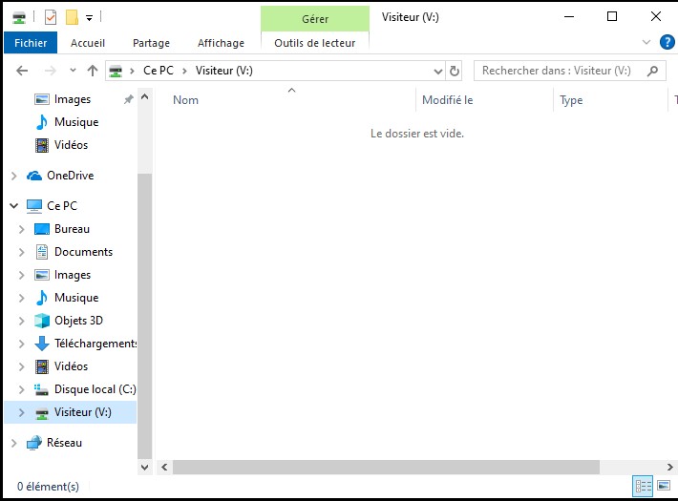Click the navigation pane scroll up arrow
Screen dimensions: 678x501
coord(145,96)
